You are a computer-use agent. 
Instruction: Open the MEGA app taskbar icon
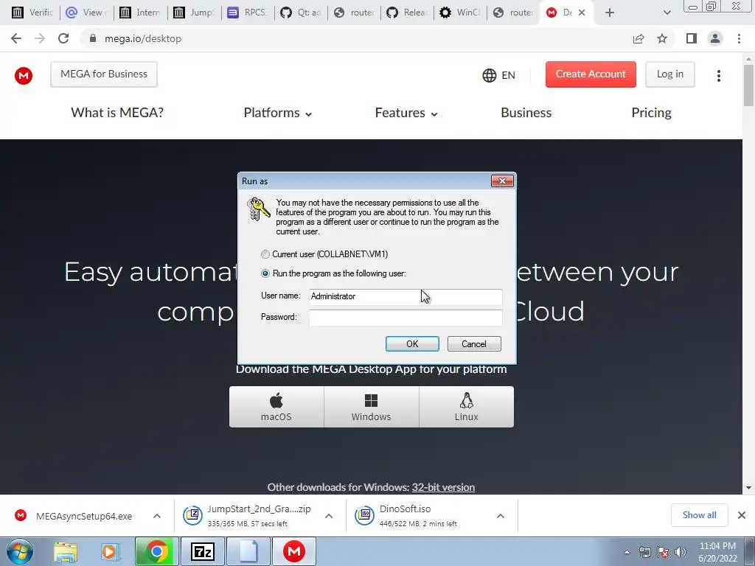(294, 551)
